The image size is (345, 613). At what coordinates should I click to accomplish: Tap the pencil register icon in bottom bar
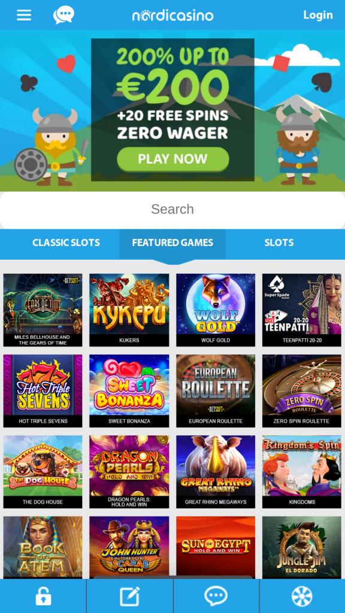click(130, 597)
